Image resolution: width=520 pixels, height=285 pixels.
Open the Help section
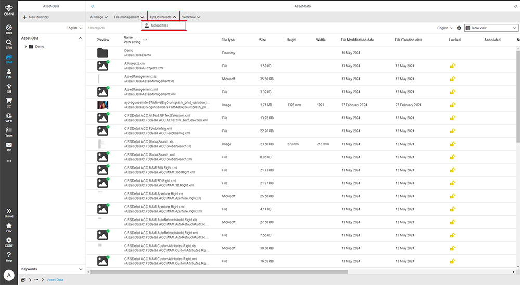[x=9, y=256]
